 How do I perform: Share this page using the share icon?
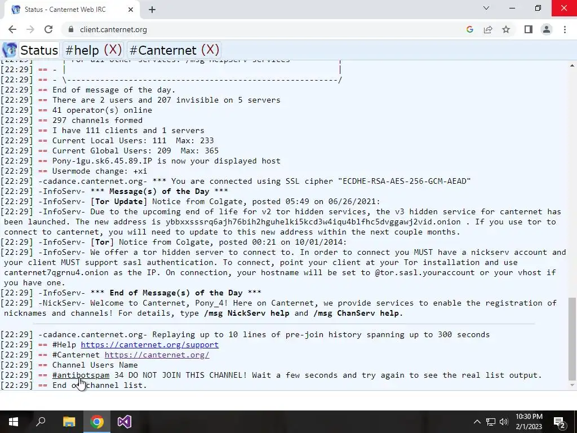pos(488,29)
